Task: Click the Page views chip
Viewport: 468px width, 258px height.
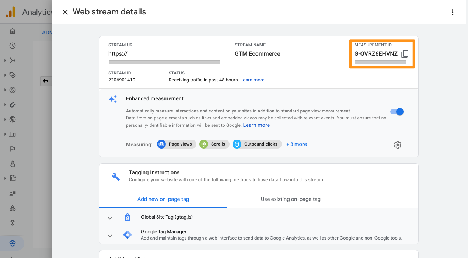Action: pos(177,144)
